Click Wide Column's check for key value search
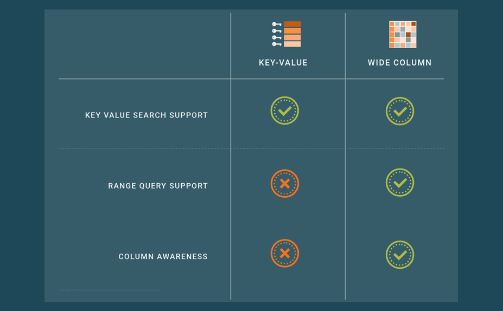Image resolution: width=503 pixels, height=311 pixels. tap(400, 111)
